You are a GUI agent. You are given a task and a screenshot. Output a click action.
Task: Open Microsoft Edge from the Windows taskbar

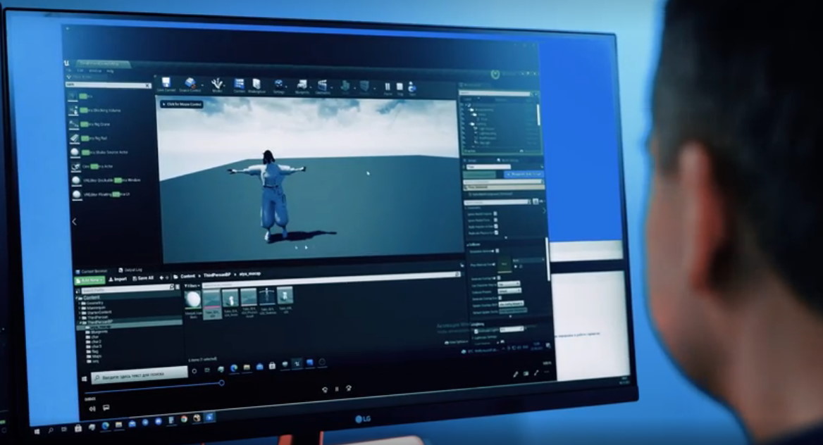[x=105, y=426]
